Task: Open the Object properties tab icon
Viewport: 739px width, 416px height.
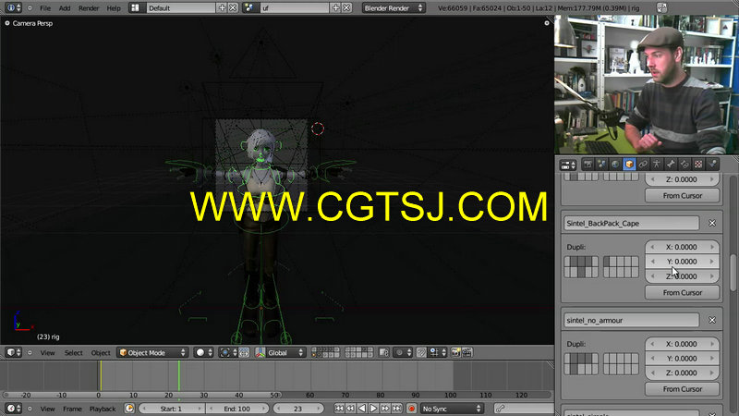Action: click(629, 165)
